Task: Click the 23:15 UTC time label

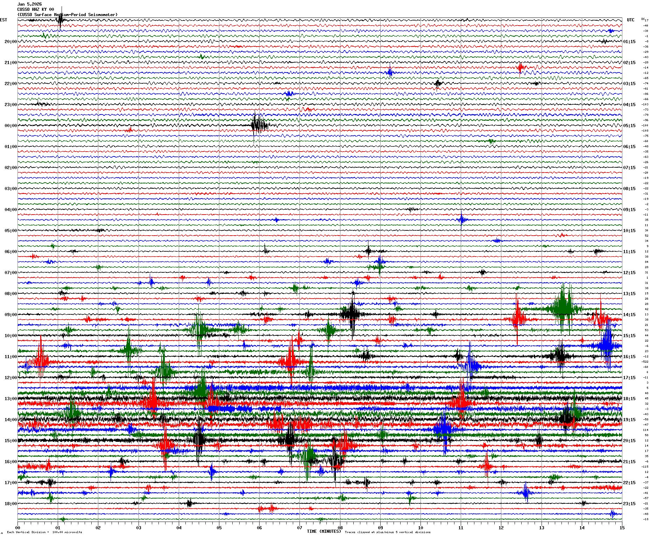Action: point(629,504)
